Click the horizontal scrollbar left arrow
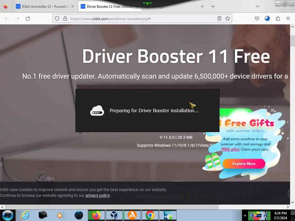The width and height of the screenshot is (295, 221). [x=2, y=207]
